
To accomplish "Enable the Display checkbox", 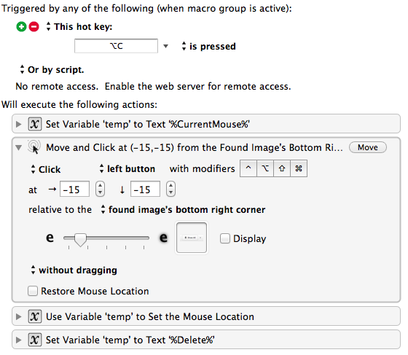I will pos(225,238).
